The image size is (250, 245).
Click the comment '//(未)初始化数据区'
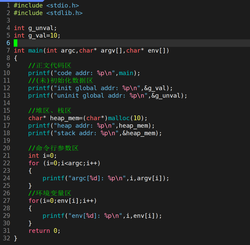tap(61, 81)
